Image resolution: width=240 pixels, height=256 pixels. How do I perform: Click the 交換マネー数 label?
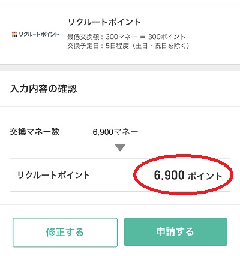tap(35, 132)
